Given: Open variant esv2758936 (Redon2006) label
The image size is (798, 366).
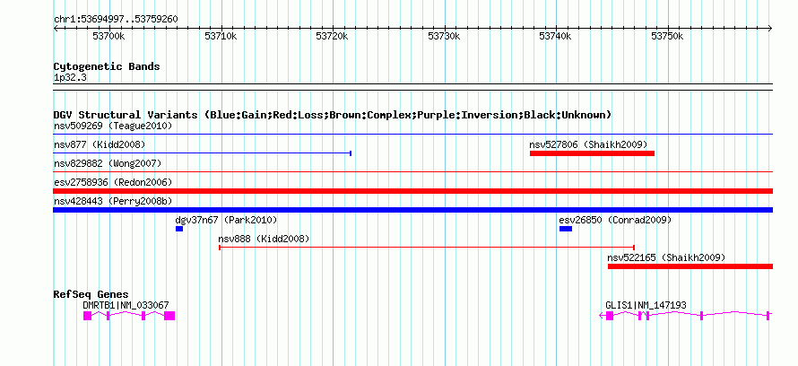Looking at the screenshot, I should (113, 182).
